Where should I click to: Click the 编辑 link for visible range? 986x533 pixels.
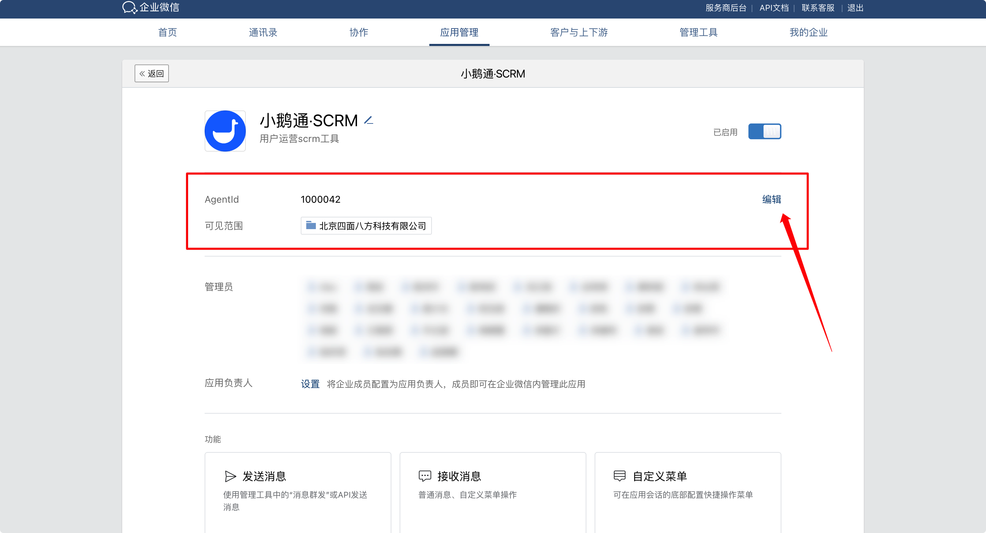(771, 199)
